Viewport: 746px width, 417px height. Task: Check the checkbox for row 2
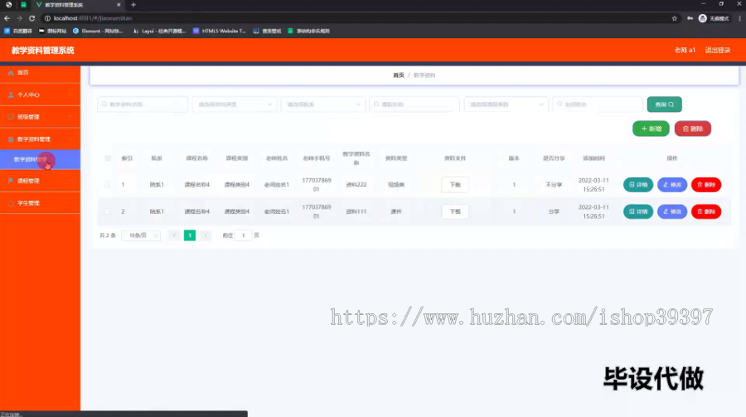tap(108, 211)
